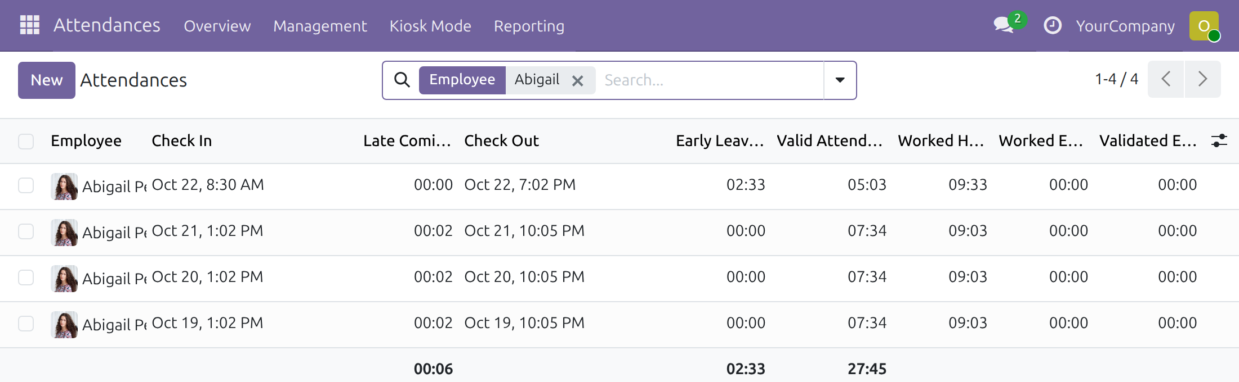Viewport: 1239px width, 382px height.
Task: Open optional columns adjust icon
Action: coord(1219,140)
